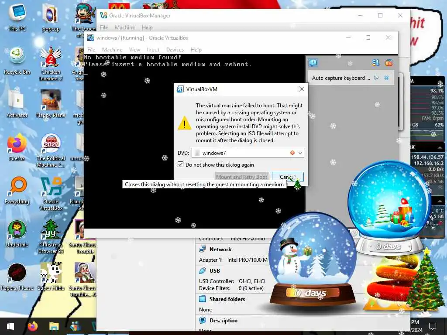Viewport: 447px width, 335px height.
Task: Close the VirtualBoxVM dialog with X
Action: (301, 89)
